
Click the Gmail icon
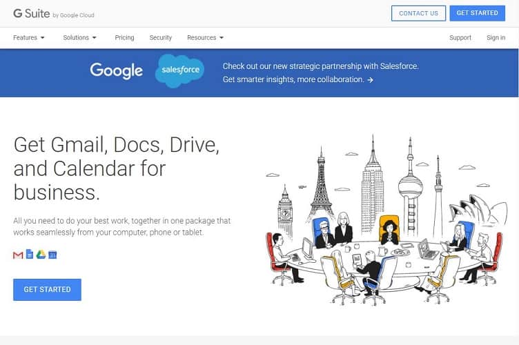point(18,255)
